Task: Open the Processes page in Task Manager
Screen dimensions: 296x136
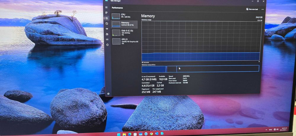Action: click(x=107, y=13)
